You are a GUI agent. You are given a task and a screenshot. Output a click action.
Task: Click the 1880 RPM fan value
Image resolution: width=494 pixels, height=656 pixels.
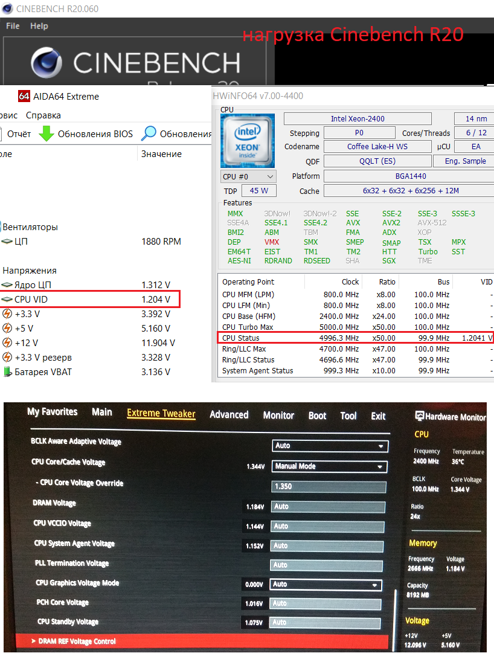click(x=161, y=242)
